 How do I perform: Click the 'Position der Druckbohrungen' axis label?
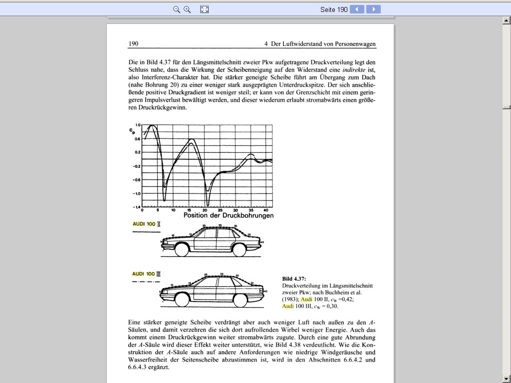pyautogui.click(x=228, y=215)
